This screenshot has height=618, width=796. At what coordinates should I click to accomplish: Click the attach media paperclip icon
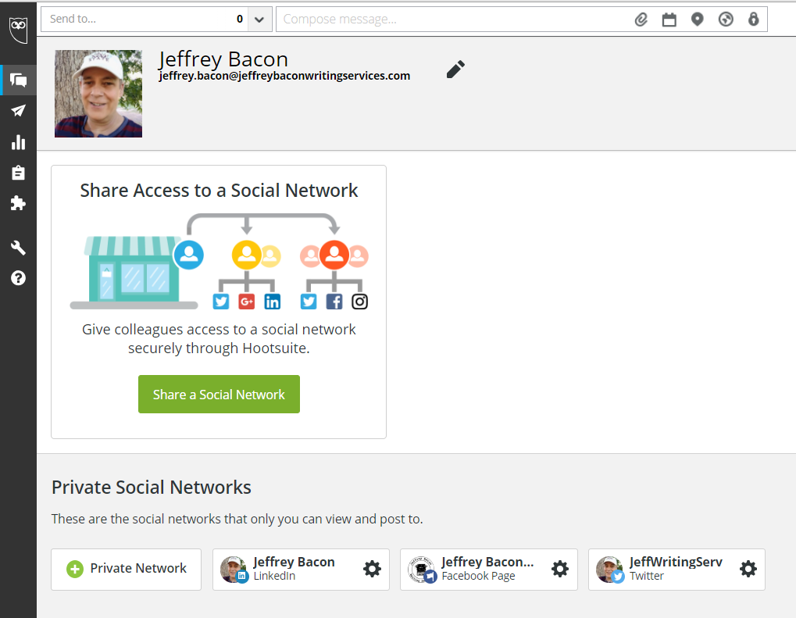pos(641,20)
